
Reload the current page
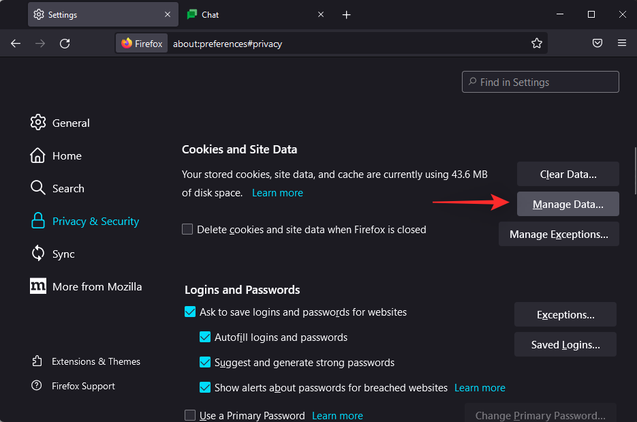[x=65, y=44]
